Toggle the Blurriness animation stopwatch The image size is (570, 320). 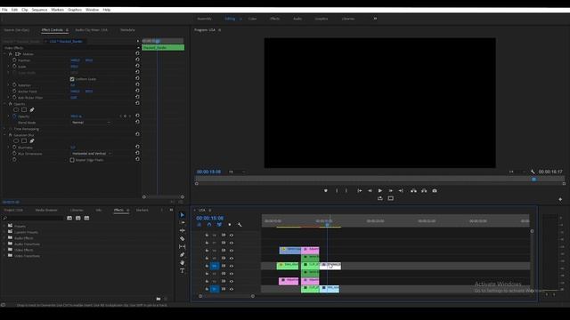tap(14, 148)
